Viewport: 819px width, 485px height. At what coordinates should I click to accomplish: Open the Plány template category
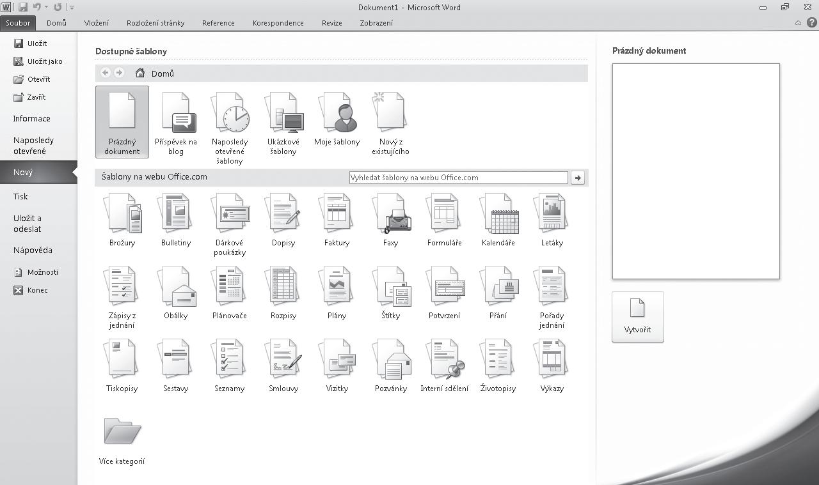(337, 293)
